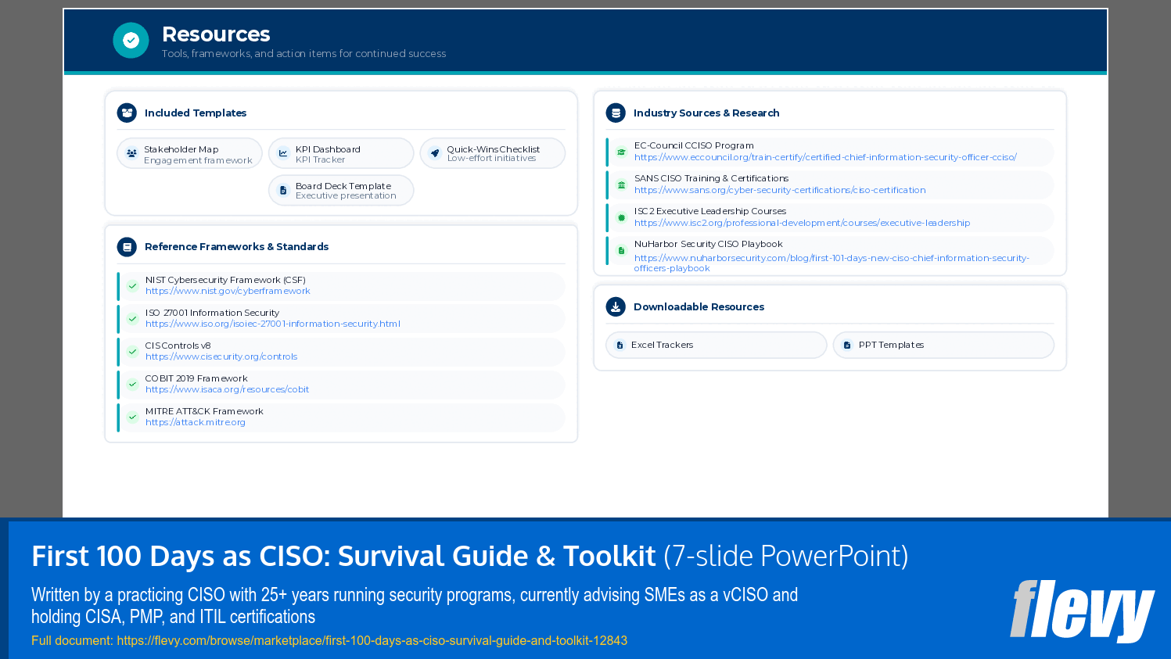
Task: Click the Industry Sources & Research database icon
Action: pos(616,113)
